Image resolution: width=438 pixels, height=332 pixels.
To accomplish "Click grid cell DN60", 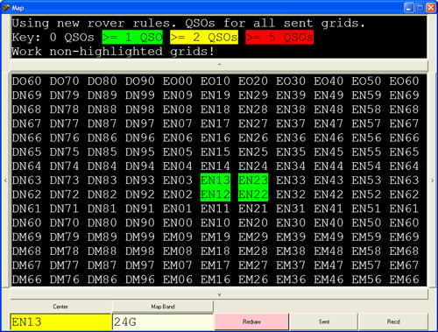I will pos(26,223).
